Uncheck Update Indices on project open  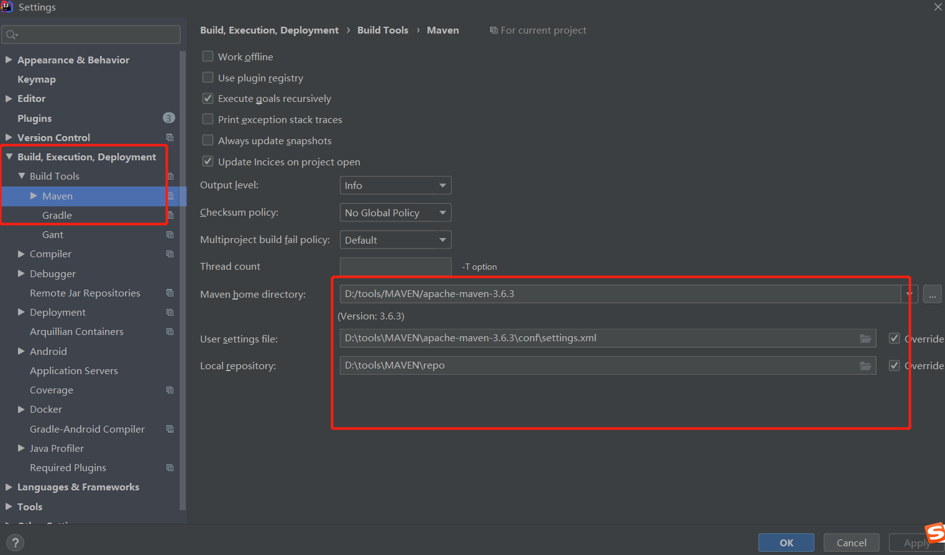pyautogui.click(x=208, y=162)
